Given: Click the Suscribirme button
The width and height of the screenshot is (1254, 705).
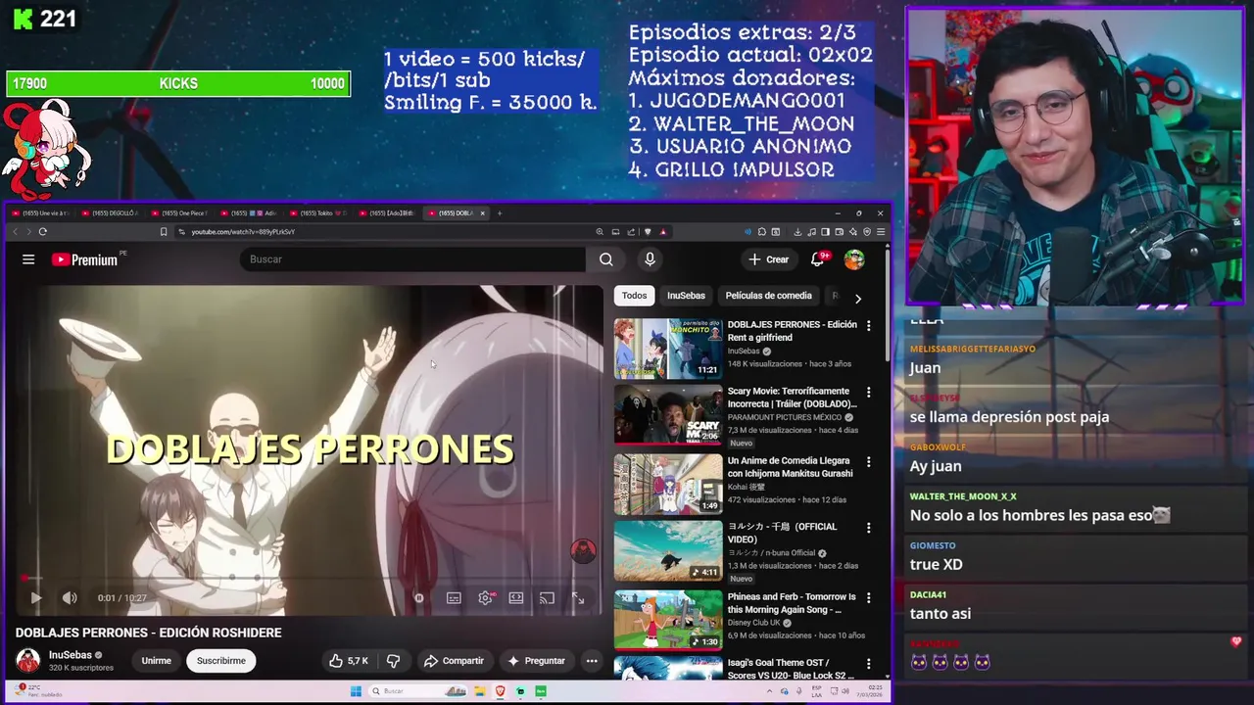Looking at the screenshot, I should (x=221, y=661).
